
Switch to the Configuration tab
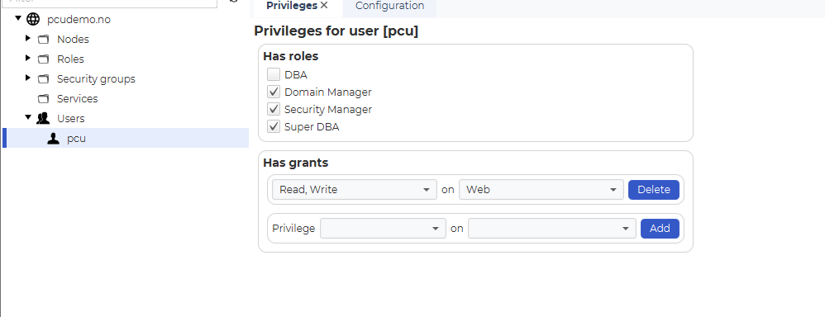point(389,6)
